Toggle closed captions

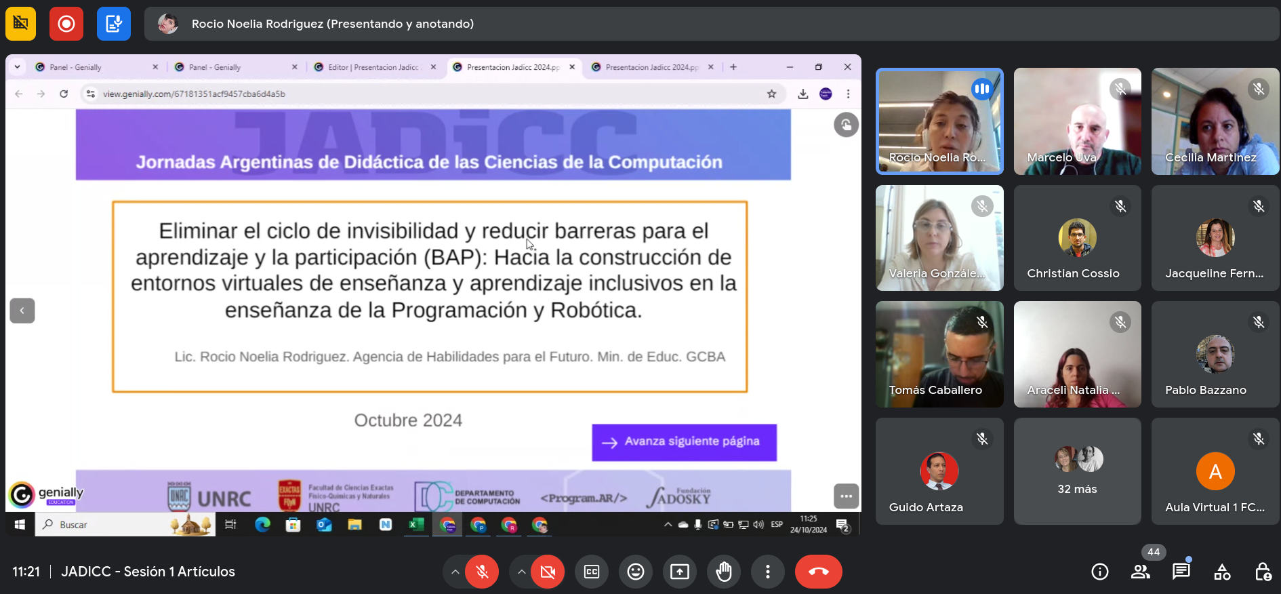(x=592, y=572)
